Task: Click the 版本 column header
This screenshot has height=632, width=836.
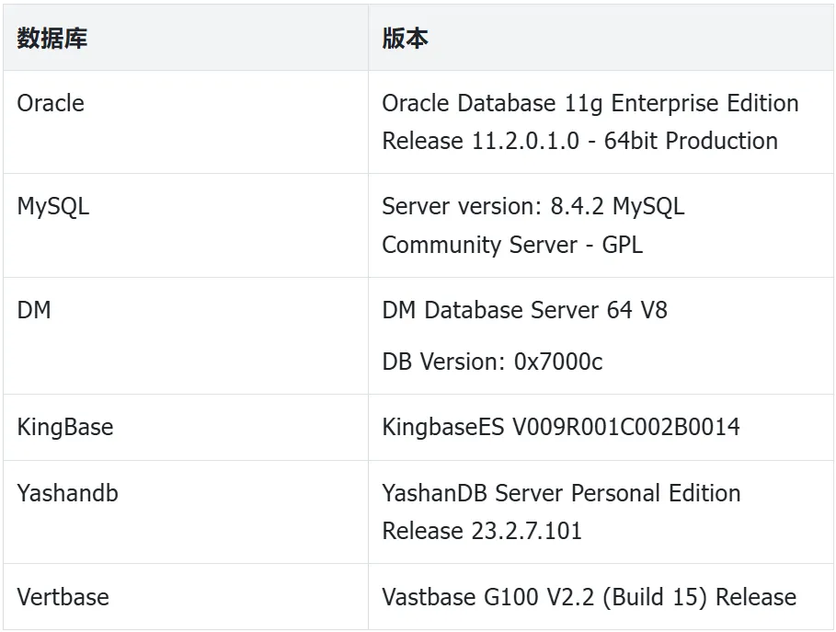Action: pos(406,39)
